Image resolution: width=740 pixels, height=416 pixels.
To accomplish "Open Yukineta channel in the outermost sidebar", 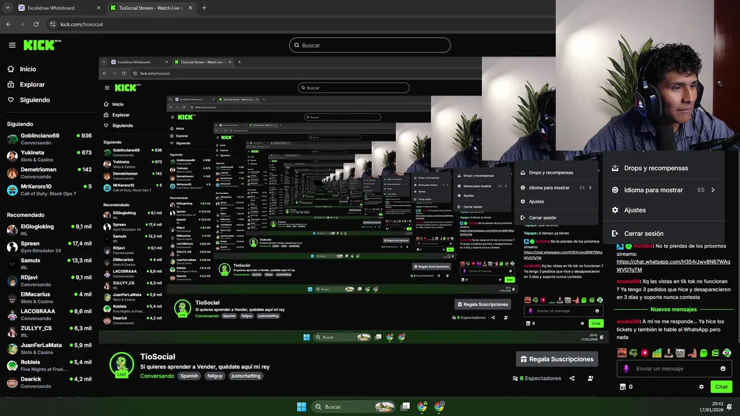I will pyautogui.click(x=49, y=156).
